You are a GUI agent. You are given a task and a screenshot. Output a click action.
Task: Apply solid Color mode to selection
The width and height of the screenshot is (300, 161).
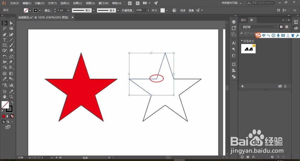pos(3,116)
